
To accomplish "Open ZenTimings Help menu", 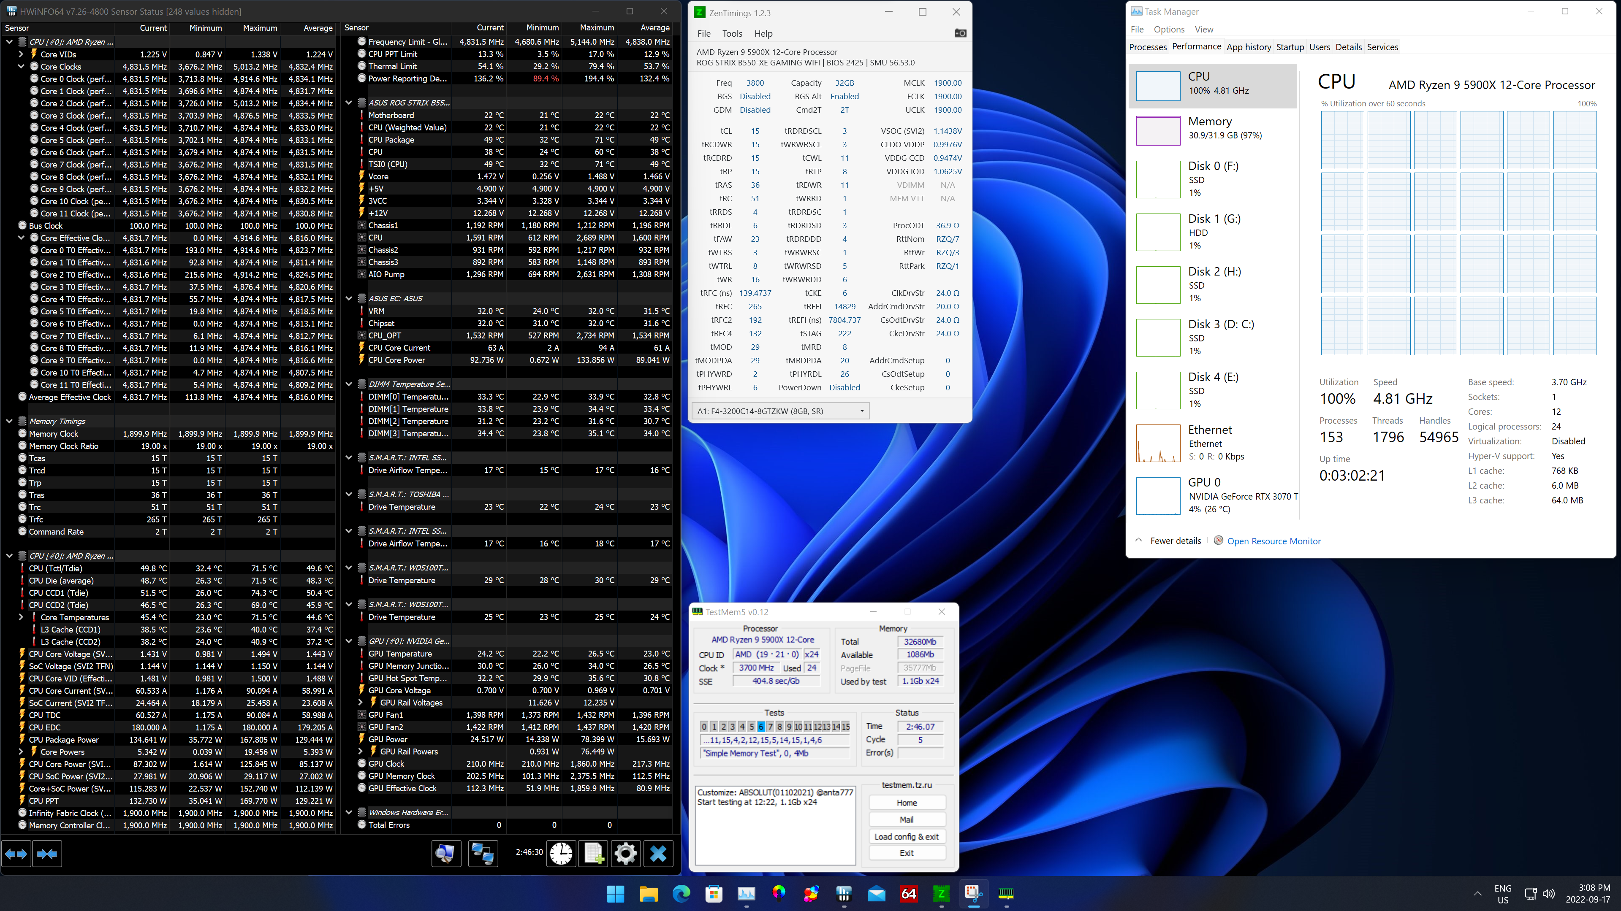I will point(763,33).
